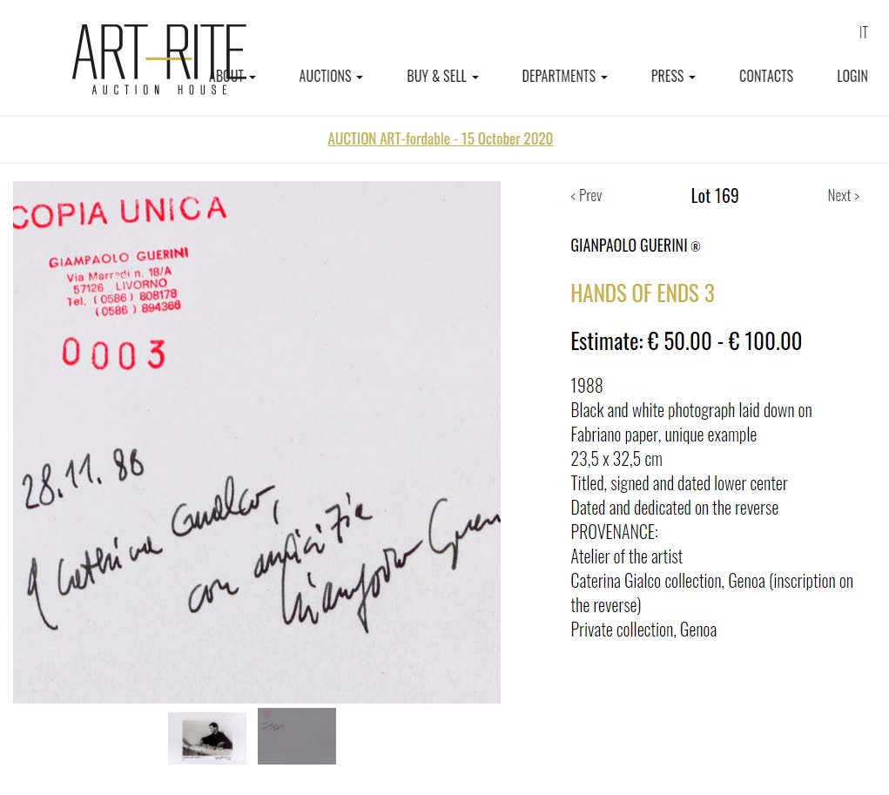889x795 pixels.
Task: Open the Buy & Sell dropdown
Action: [442, 76]
